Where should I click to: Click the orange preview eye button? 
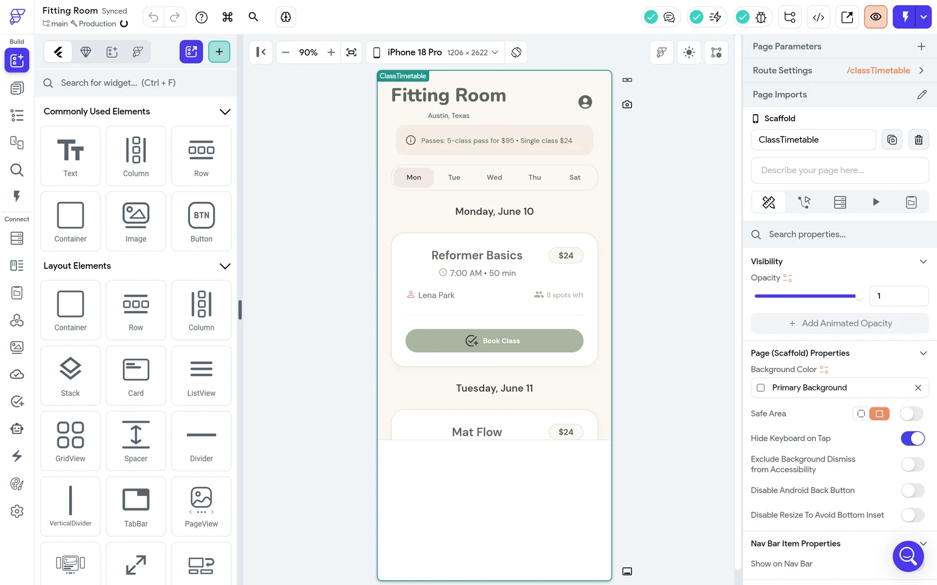(x=876, y=17)
